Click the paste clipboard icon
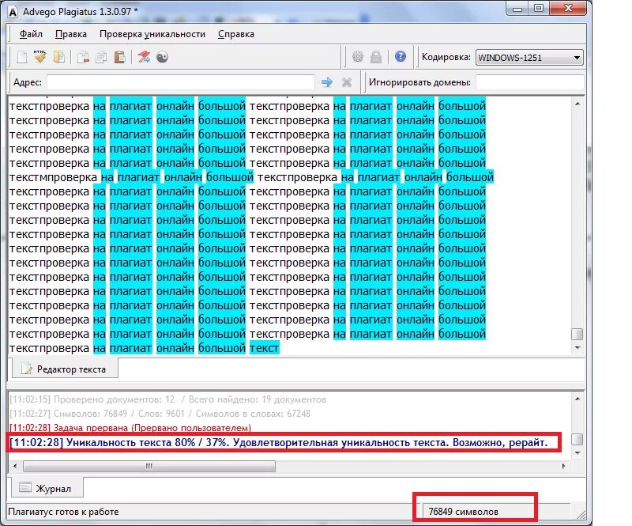This screenshot has height=526, width=632. coord(120,57)
